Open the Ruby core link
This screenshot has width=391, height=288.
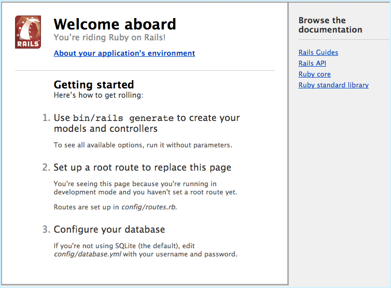pyautogui.click(x=314, y=74)
